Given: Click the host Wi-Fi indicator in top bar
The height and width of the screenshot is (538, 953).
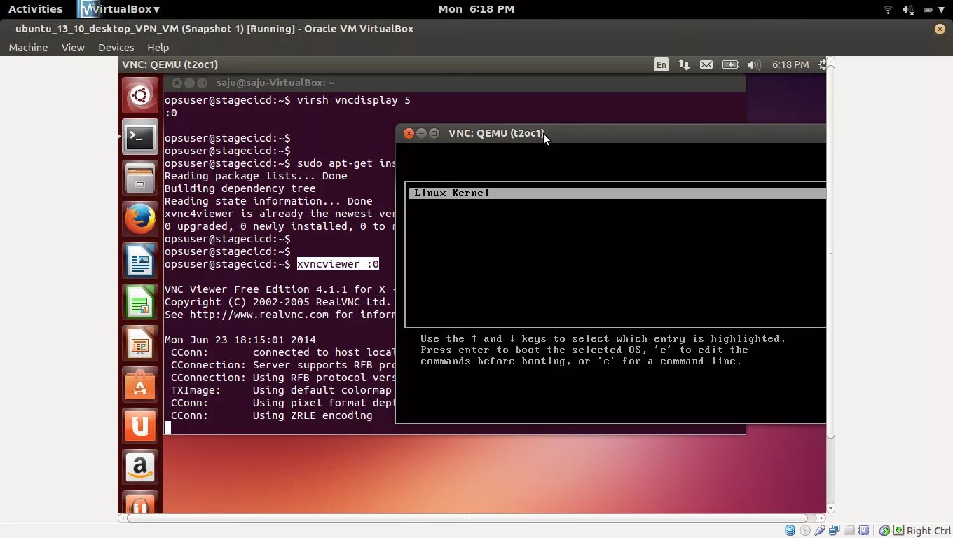Looking at the screenshot, I should tap(888, 9).
